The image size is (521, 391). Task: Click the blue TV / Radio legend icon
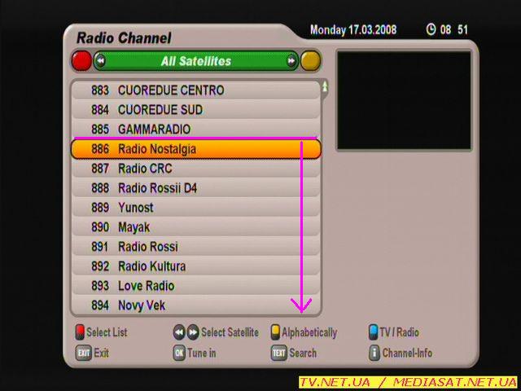point(374,332)
